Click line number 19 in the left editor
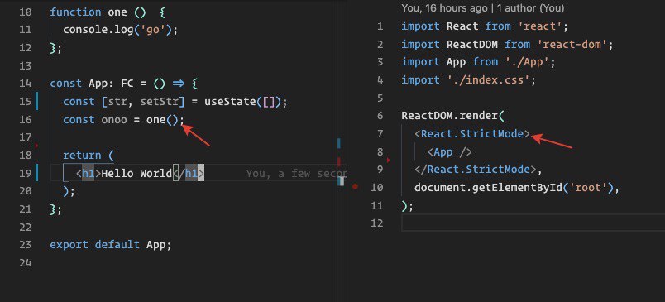This screenshot has height=302, width=665. coord(26,173)
